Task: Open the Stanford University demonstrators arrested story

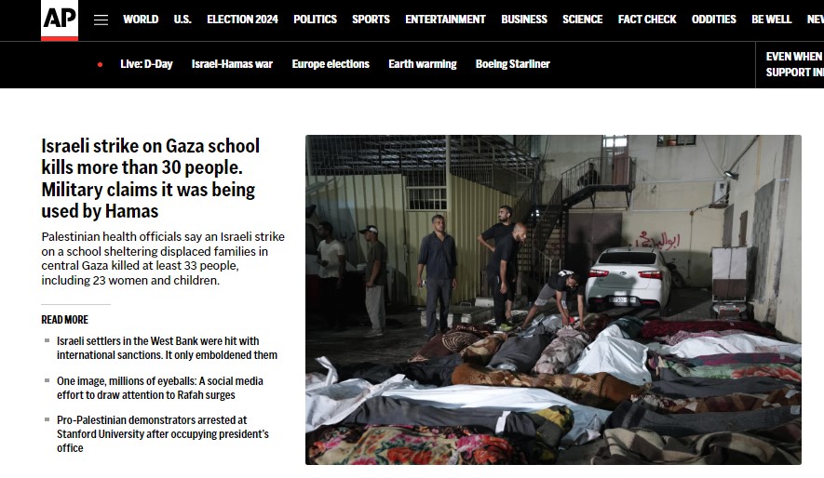Action: 163,434
